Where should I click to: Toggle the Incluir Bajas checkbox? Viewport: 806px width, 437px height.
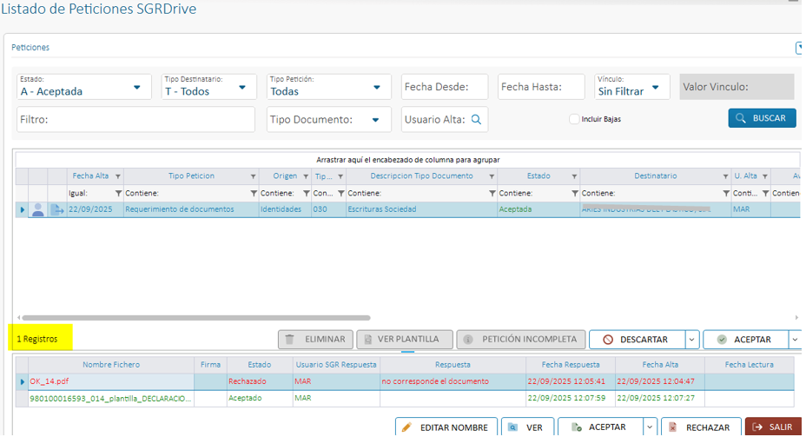[574, 119]
